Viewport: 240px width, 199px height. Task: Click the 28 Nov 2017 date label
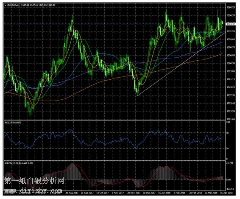(x=134, y=193)
